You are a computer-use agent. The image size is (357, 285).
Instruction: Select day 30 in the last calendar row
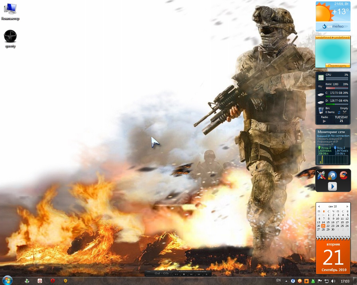[333, 229]
